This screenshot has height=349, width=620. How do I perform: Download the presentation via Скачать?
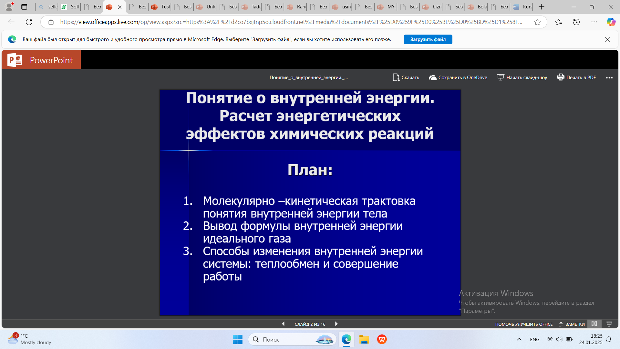[406, 78]
